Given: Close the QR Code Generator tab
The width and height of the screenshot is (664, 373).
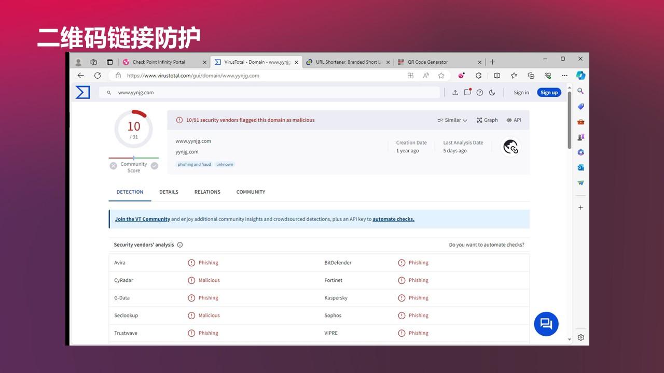Looking at the screenshot, I should click(x=479, y=62).
